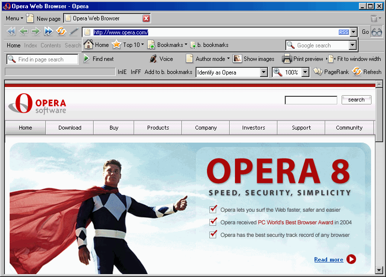Image resolution: width=386 pixels, height=277 pixels.
Task: Click InFF button
Action: click(136, 72)
